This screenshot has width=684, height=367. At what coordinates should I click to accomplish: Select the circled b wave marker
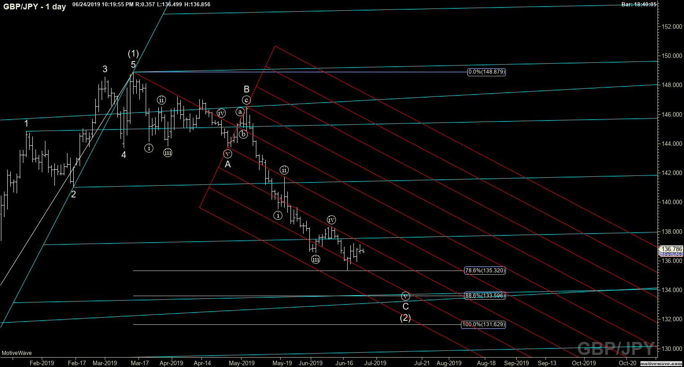(x=243, y=134)
